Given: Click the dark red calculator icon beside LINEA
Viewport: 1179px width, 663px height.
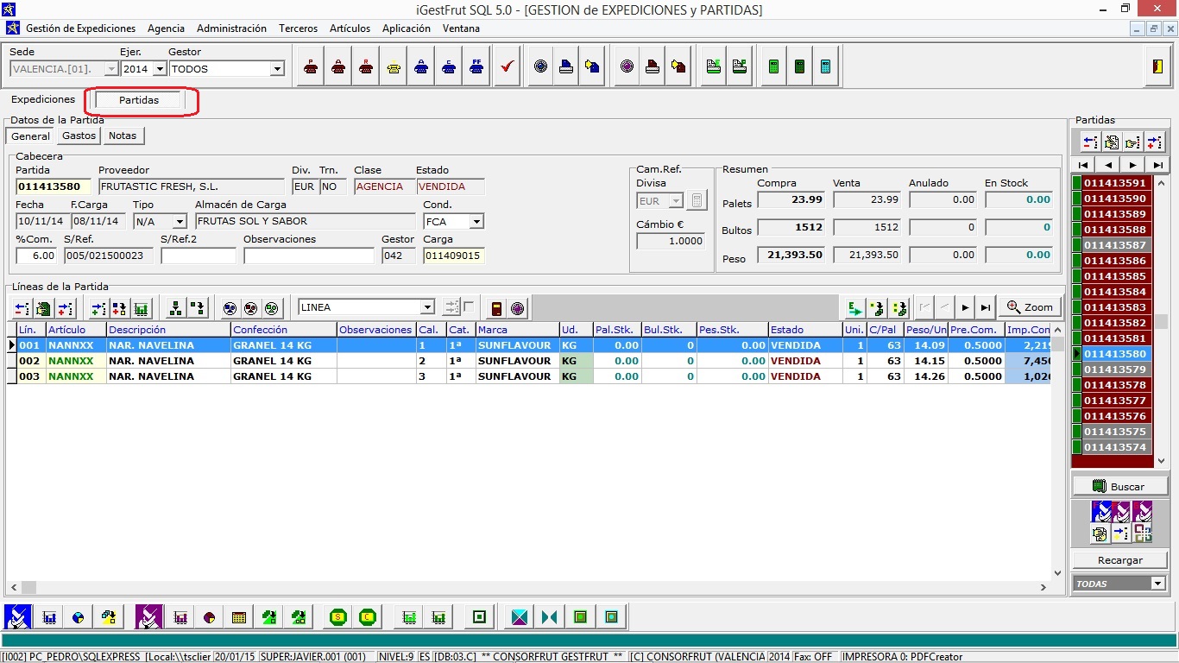Looking at the screenshot, I should coord(496,308).
